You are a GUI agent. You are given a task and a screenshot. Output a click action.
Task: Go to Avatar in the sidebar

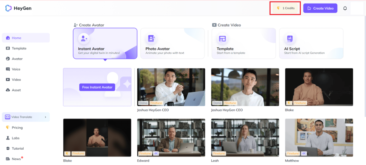pyautogui.click(x=17, y=59)
